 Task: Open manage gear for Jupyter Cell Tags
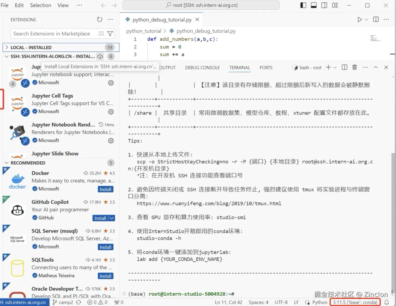[x=111, y=112]
